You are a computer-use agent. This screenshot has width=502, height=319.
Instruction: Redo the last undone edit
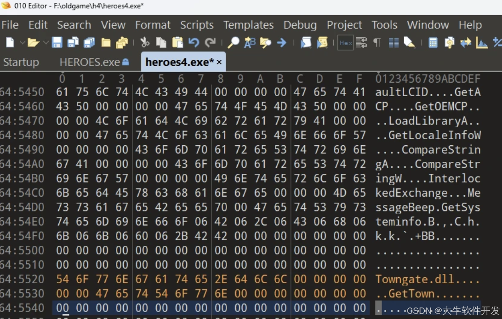[x=210, y=43]
